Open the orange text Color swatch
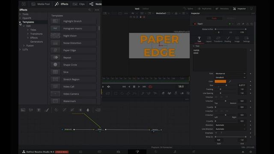The width and height of the screenshot is (274, 154). pyautogui.click(x=220, y=81)
